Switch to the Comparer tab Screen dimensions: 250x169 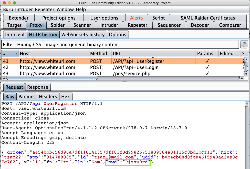pos(230,25)
